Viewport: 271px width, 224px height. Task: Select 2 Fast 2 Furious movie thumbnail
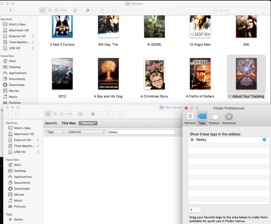click(x=62, y=26)
